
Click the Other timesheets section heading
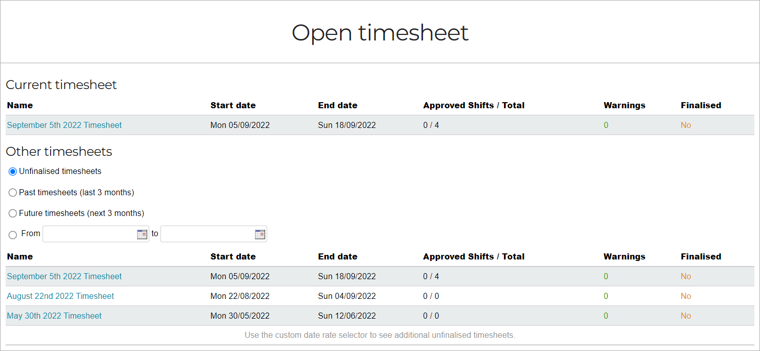[x=59, y=152]
